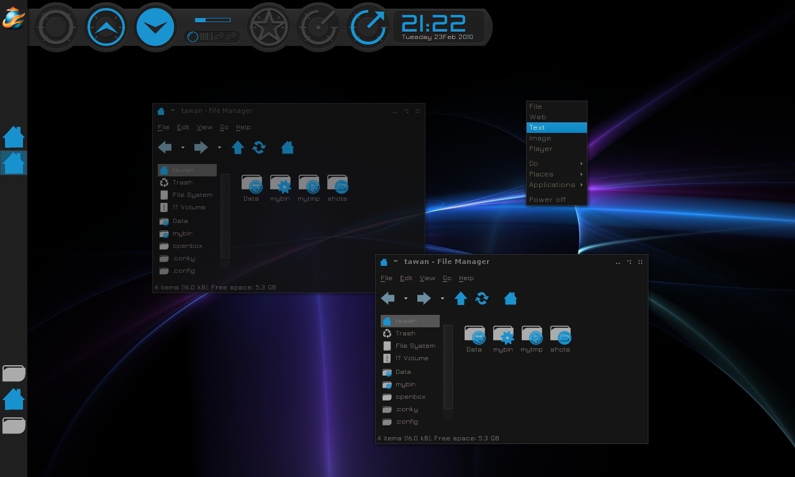The width and height of the screenshot is (795, 477).
Task: Open the View menu in background File Manager
Action: tap(204, 127)
